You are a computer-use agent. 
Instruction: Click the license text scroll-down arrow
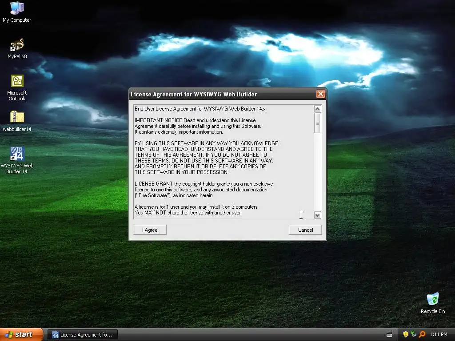click(317, 215)
